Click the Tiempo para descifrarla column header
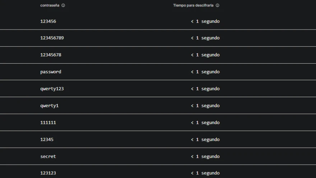Viewport: 316px width, 178px height. 193,5
